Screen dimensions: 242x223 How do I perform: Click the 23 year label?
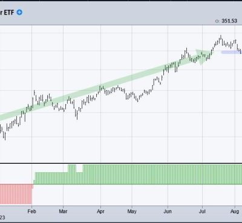tap(2, 218)
